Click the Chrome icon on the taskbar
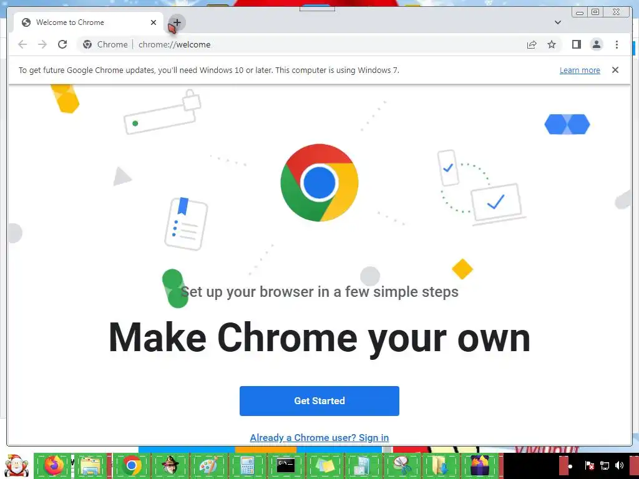639x479 pixels. click(x=131, y=465)
